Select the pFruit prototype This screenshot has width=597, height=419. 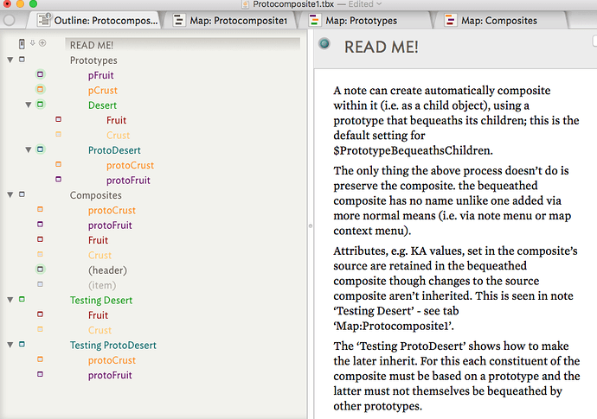pyautogui.click(x=101, y=75)
